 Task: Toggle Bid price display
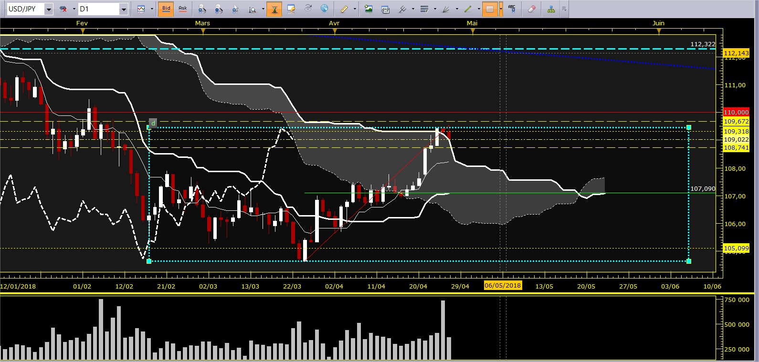click(x=166, y=9)
